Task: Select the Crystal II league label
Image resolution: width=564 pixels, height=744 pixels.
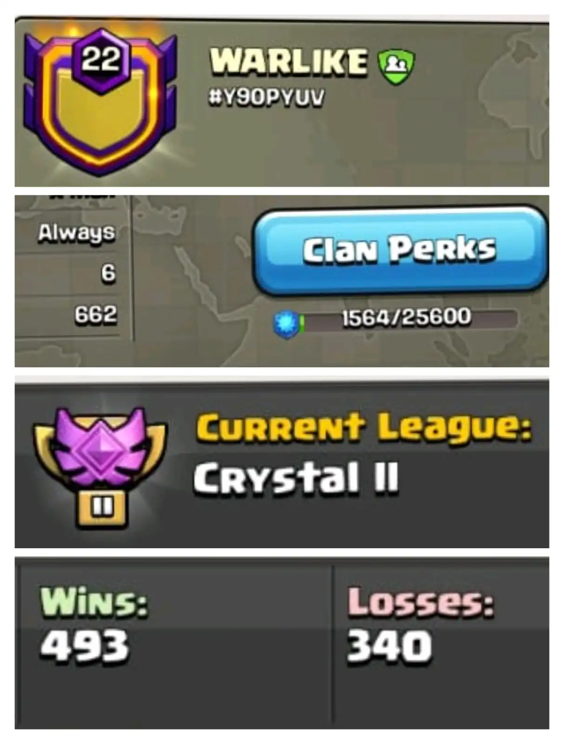Action: point(296,478)
